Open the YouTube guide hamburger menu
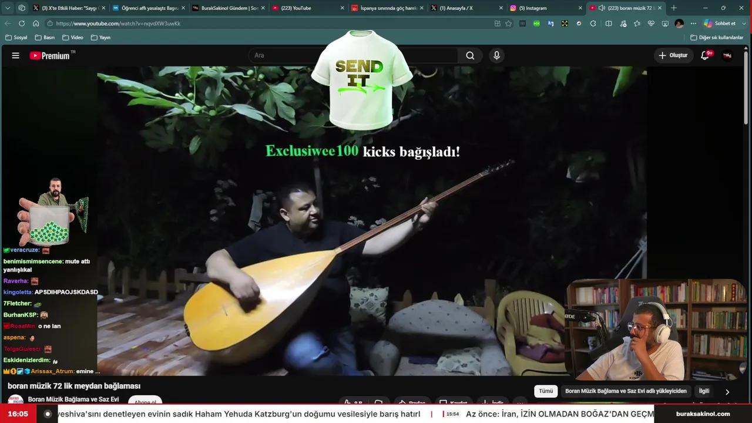The height and width of the screenshot is (423, 752). click(16, 55)
